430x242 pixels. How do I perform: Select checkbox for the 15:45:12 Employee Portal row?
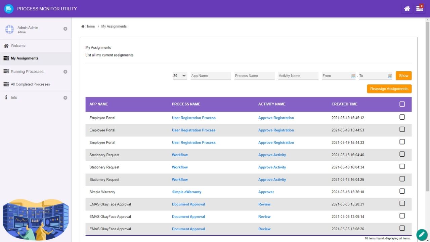pyautogui.click(x=402, y=117)
